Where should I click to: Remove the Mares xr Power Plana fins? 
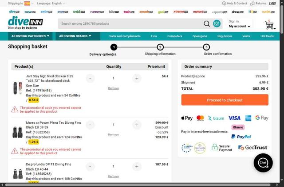click(114, 135)
